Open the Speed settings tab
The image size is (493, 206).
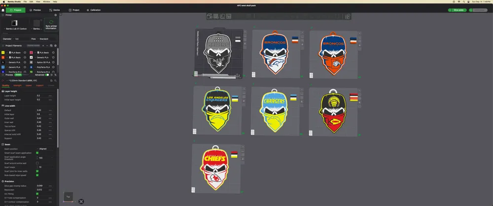(x=29, y=85)
